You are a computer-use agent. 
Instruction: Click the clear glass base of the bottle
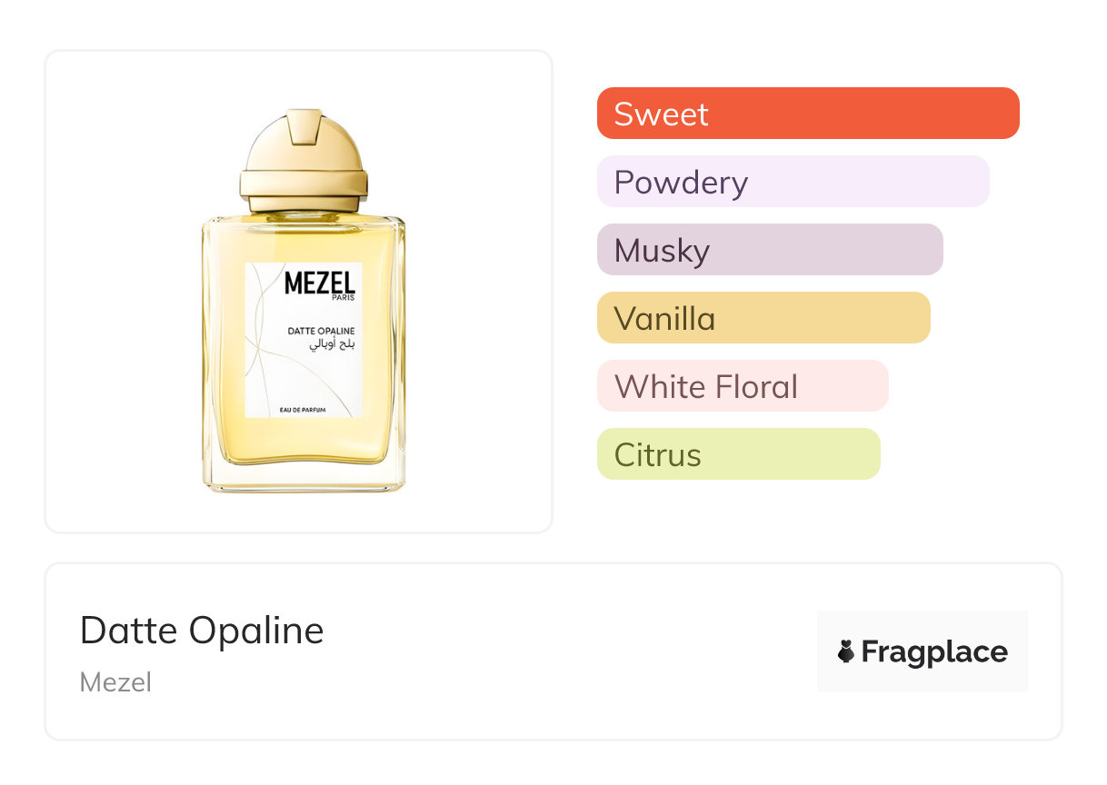point(304,477)
